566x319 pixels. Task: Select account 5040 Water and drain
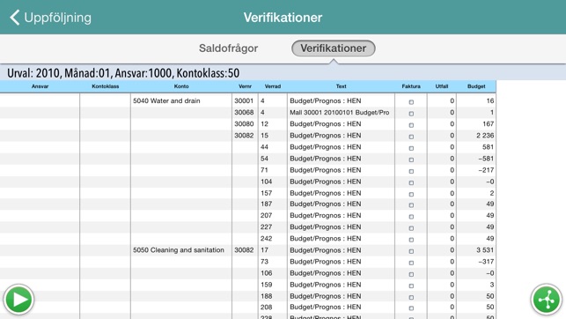(x=166, y=100)
